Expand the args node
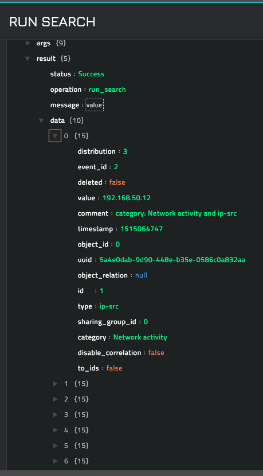The height and width of the screenshot is (476, 263). tap(28, 43)
